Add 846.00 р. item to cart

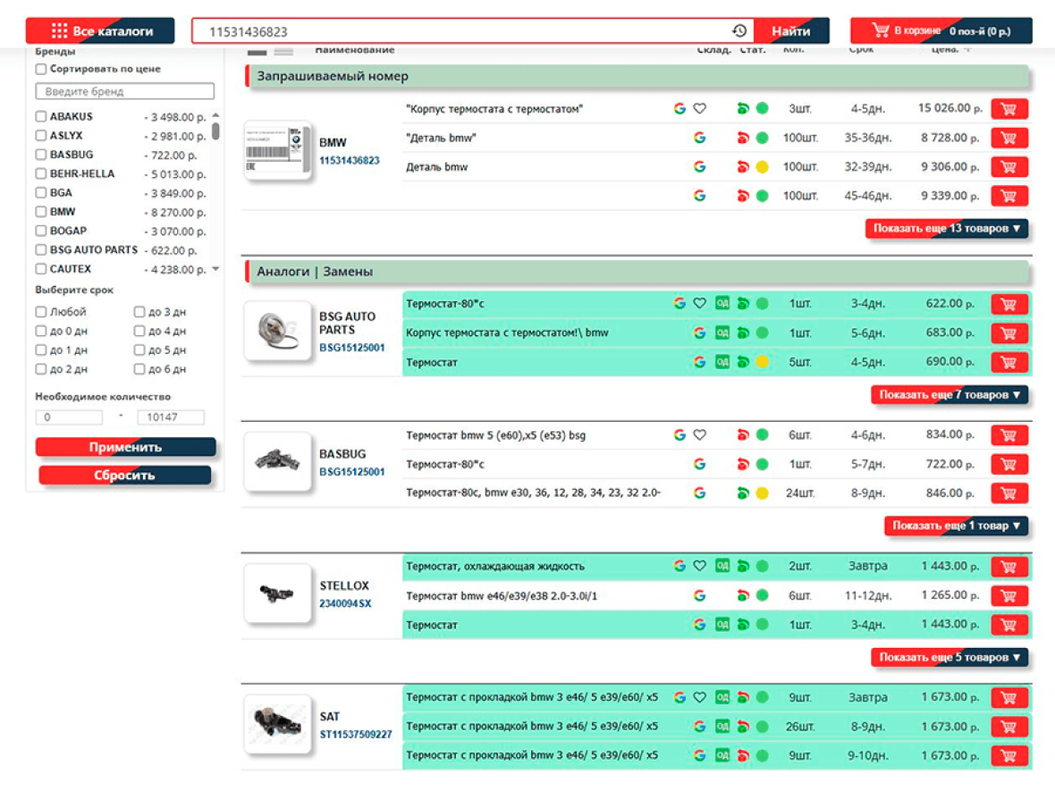(x=1009, y=493)
